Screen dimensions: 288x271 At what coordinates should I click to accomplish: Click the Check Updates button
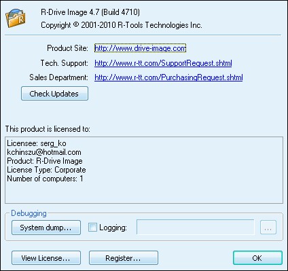(x=54, y=94)
